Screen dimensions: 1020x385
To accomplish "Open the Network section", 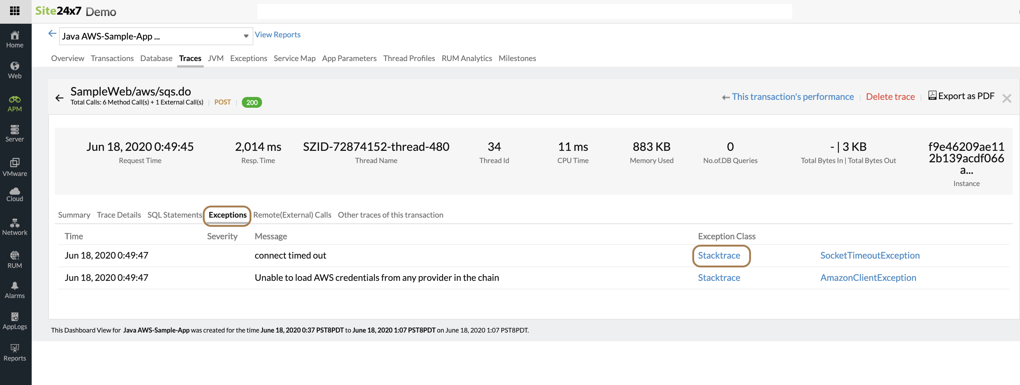I will point(15,227).
